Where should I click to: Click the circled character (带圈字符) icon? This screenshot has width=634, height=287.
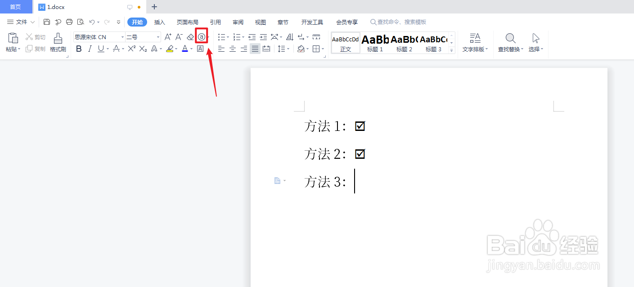(x=201, y=36)
